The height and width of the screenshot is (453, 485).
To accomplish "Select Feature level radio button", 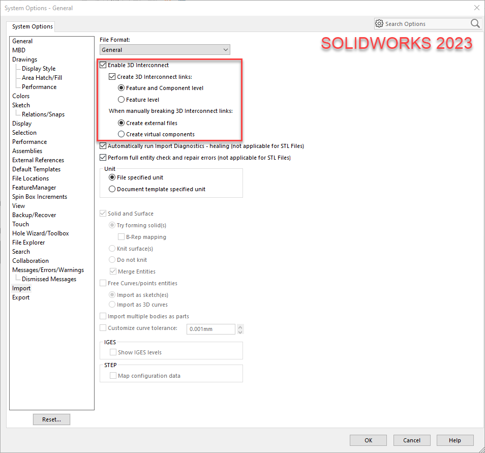I will pyautogui.click(x=121, y=100).
